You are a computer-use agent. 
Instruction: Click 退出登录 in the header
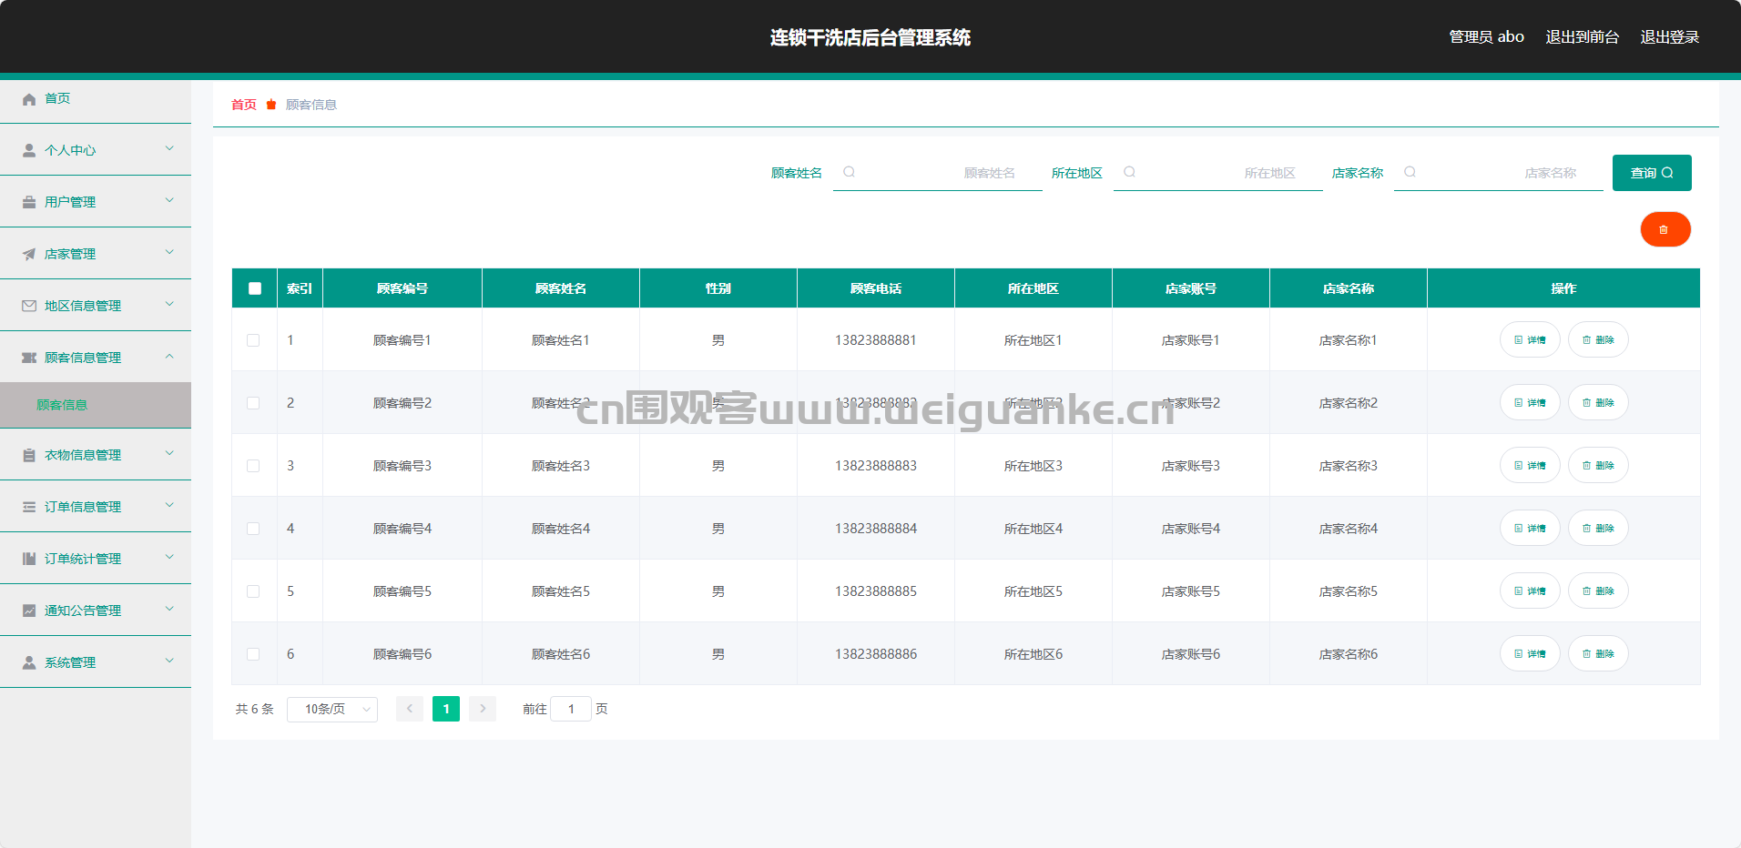(1670, 37)
